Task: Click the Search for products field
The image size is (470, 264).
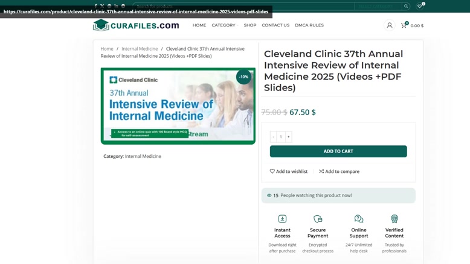Action: tap(243, 6)
